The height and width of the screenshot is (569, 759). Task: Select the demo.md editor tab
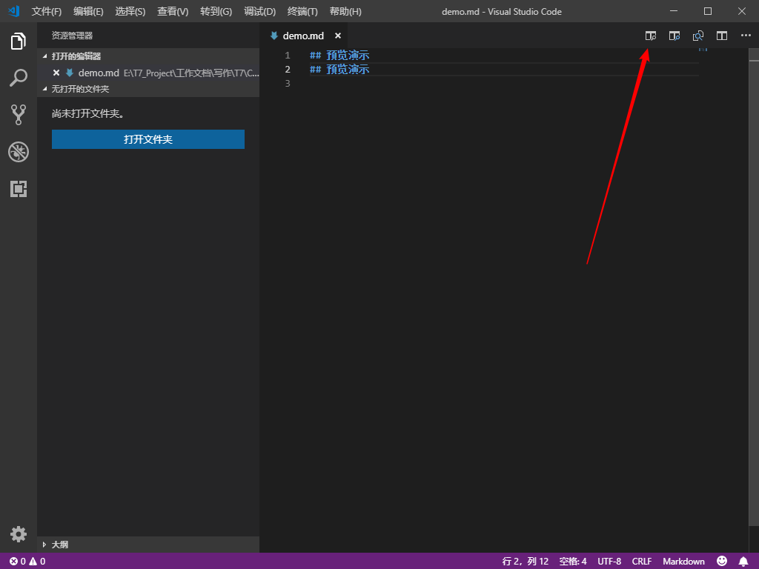point(303,36)
